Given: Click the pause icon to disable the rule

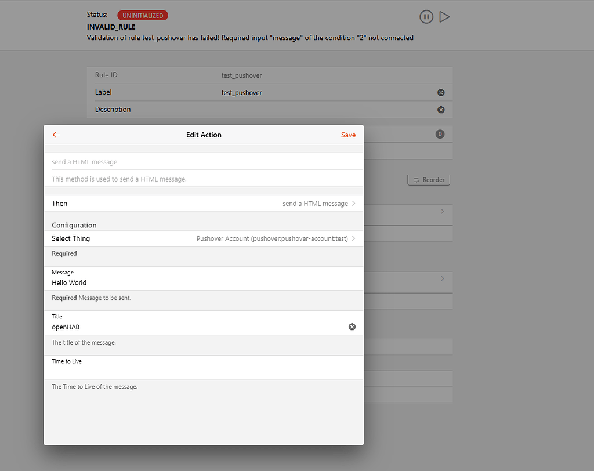Looking at the screenshot, I should pos(426,17).
